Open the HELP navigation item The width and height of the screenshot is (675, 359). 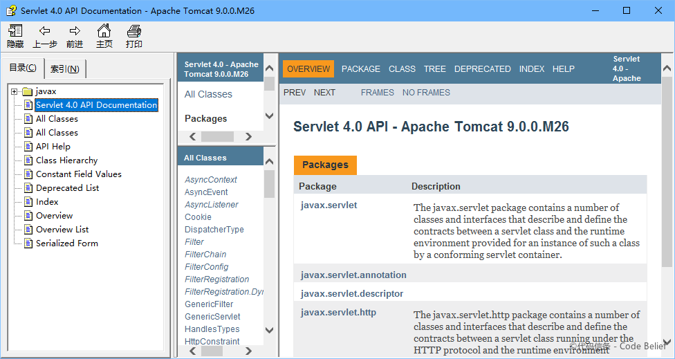564,69
